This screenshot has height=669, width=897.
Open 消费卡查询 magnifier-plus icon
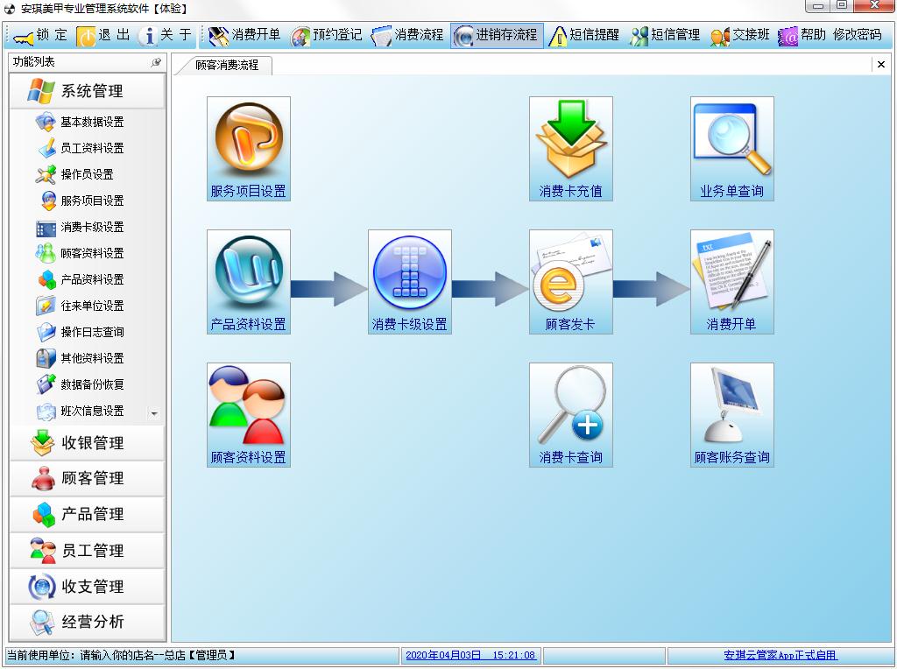tap(571, 415)
